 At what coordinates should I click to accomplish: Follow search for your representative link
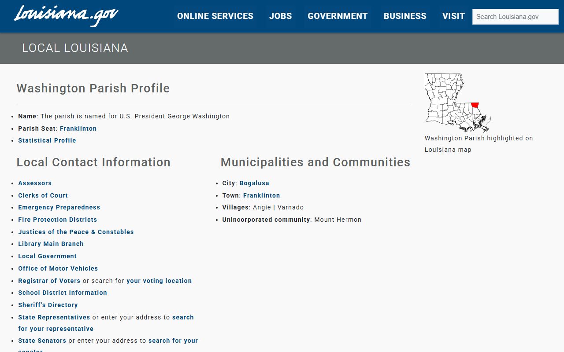(106, 323)
